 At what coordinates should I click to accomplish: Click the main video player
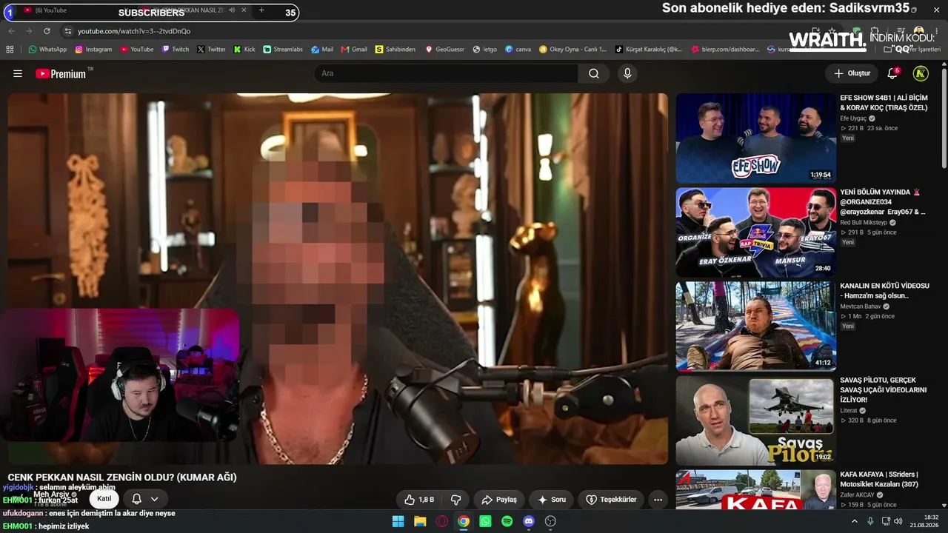(x=338, y=279)
